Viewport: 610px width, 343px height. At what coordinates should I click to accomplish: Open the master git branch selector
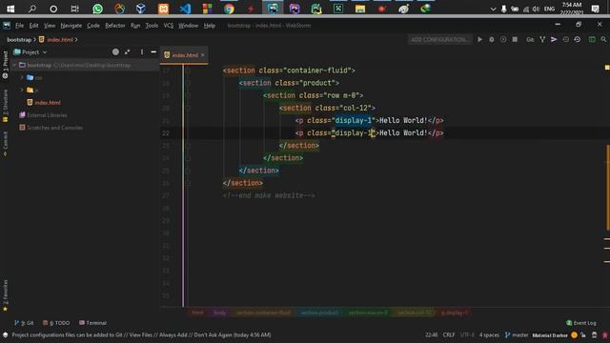click(x=517, y=334)
